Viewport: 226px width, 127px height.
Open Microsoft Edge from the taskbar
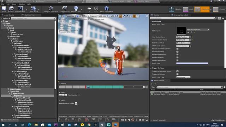(30, 125)
